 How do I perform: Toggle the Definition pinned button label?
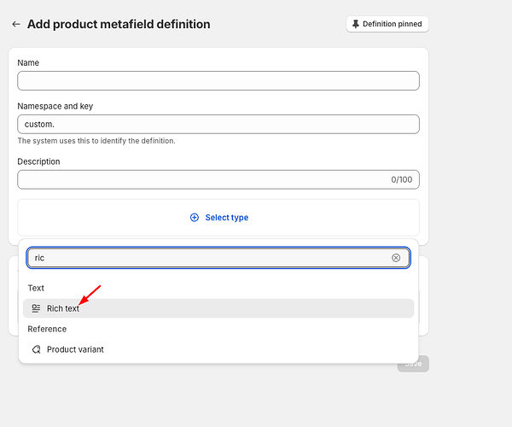point(392,24)
